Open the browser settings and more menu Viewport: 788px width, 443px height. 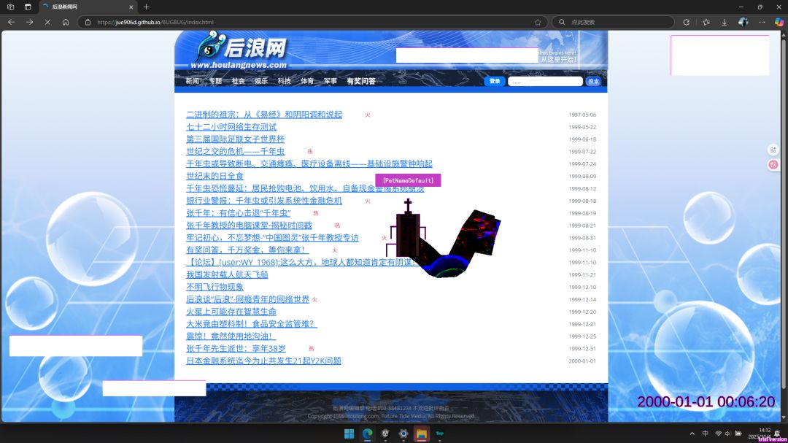coord(762,22)
